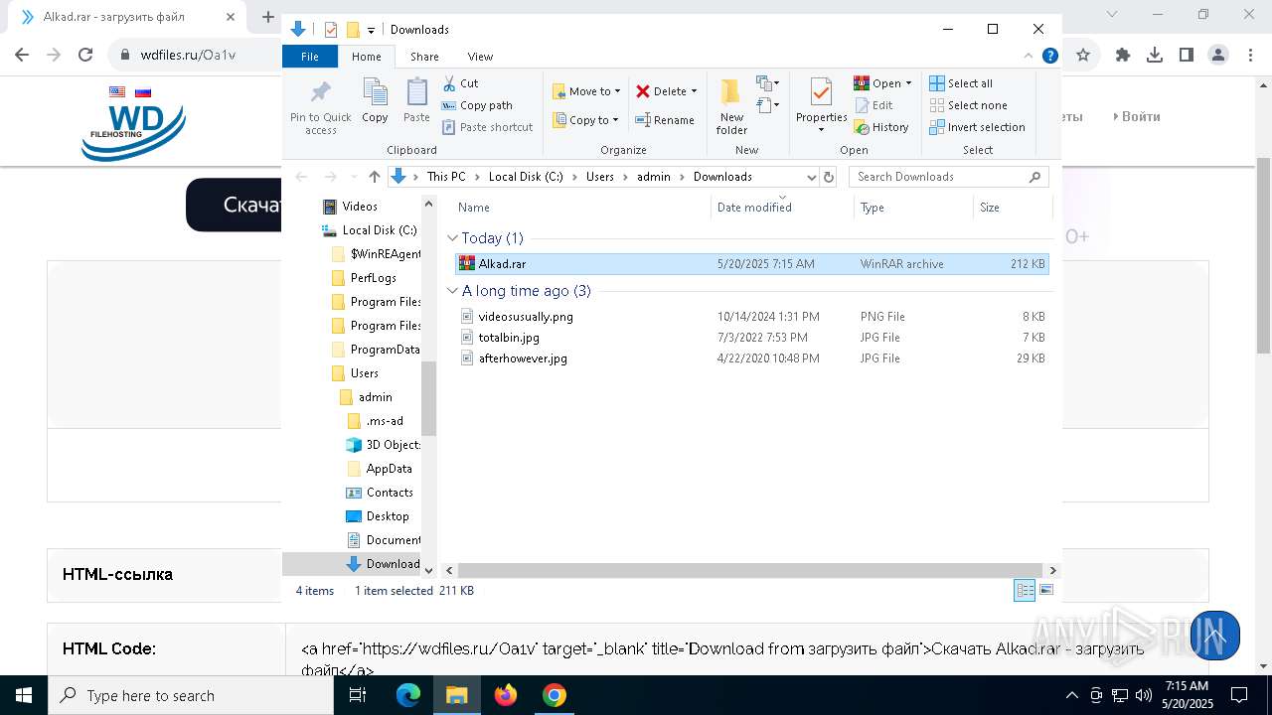Viewport: 1272px width, 715px height.
Task: Collapse the ribbon with the chevron
Action: click(x=1029, y=57)
